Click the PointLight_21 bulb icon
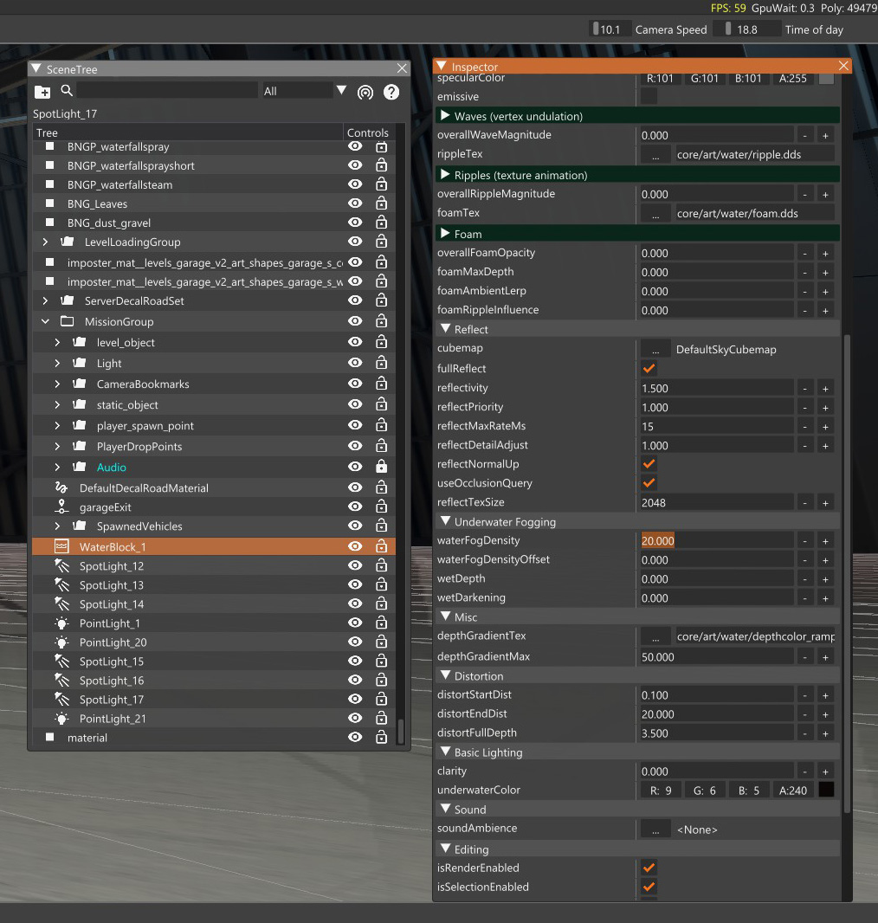878x923 pixels. coord(61,718)
